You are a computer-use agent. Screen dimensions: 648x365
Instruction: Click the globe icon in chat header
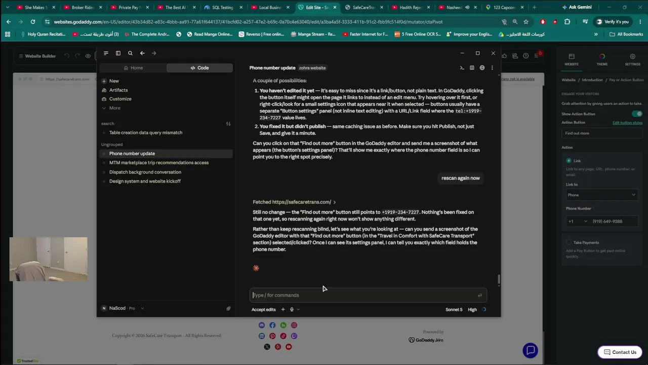(x=482, y=68)
